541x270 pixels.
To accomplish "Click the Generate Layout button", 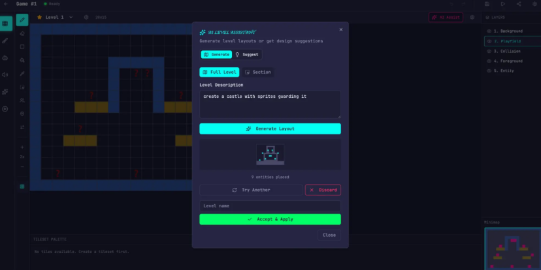I will 270,129.
